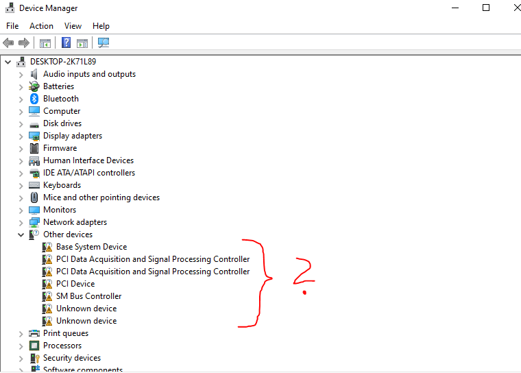Viewport: 521px width, 373px height.
Task: Select the first Unknown device entry
Action: (x=86, y=308)
